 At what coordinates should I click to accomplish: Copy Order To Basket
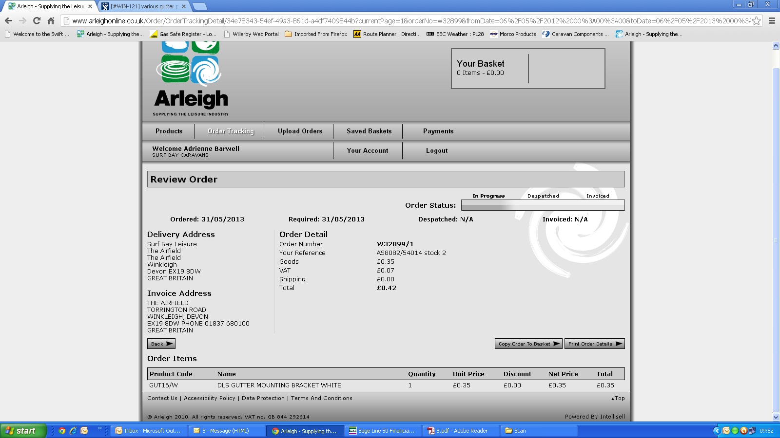(x=528, y=344)
